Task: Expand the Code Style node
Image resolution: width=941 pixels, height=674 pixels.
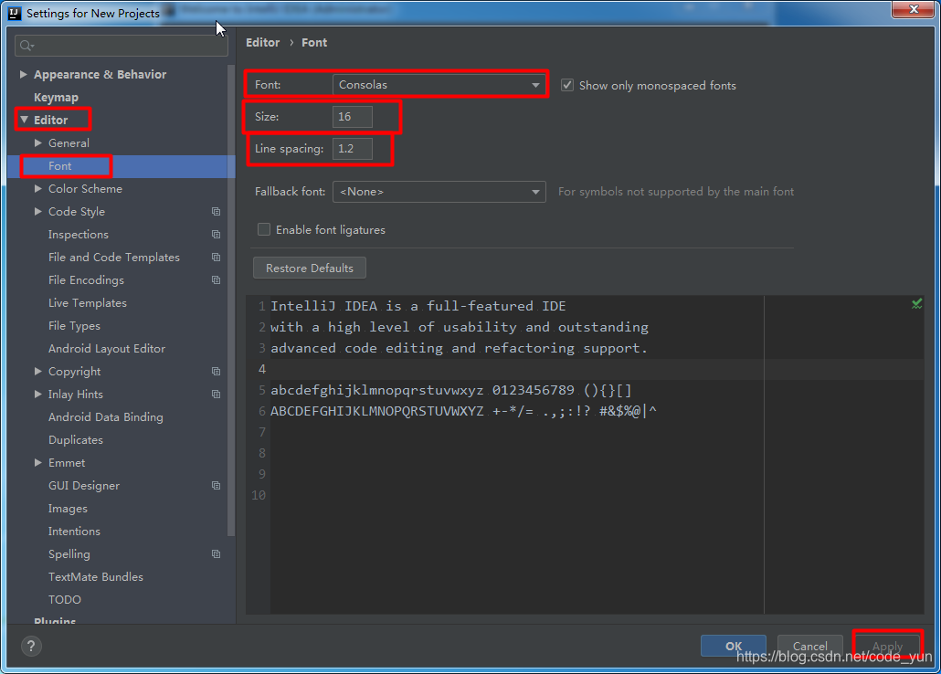Action: [38, 211]
